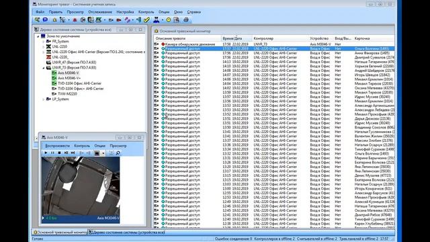Click the blue circle toolbar icon
Image resolution: width=430 pixels, height=242 pixels.
coord(45,19)
